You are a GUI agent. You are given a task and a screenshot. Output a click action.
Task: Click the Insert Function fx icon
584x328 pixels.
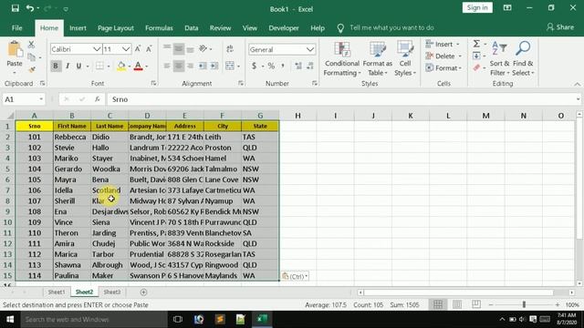98,99
